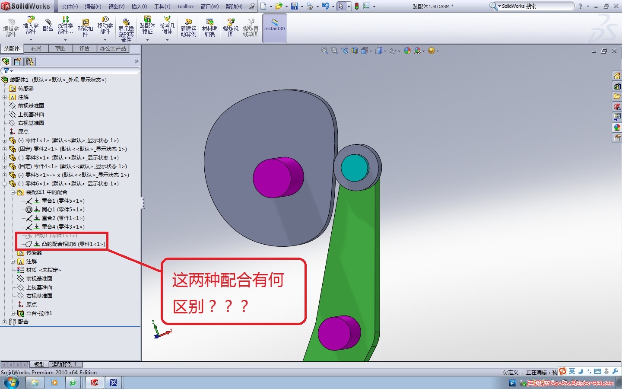
Task: Expand the panel with the double-chevron button
Action: click(x=136, y=61)
